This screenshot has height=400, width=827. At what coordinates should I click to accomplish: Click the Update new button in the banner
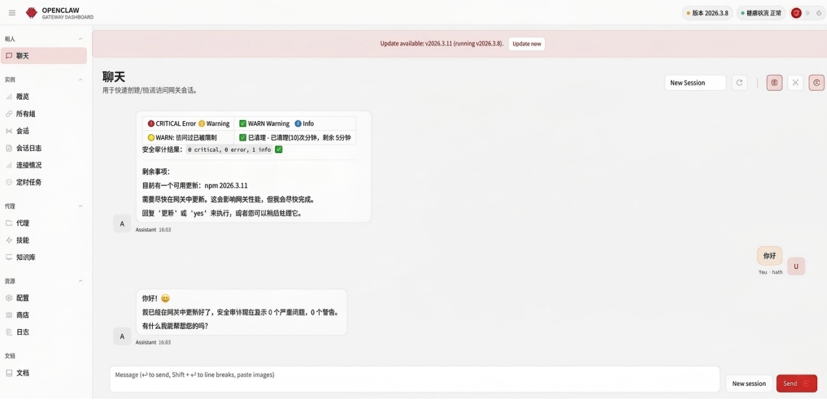click(x=526, y=44)
